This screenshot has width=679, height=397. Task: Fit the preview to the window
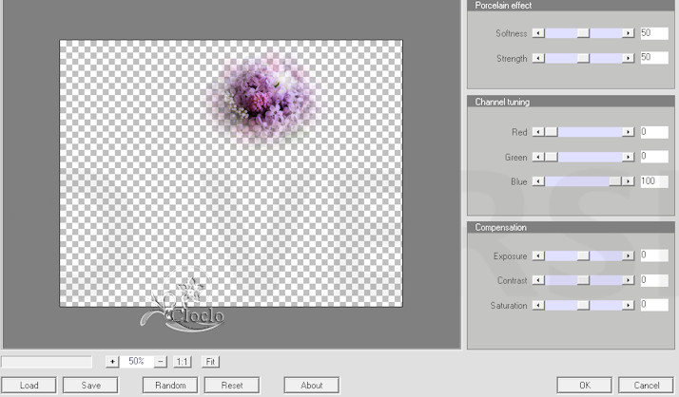pos(210,362)
